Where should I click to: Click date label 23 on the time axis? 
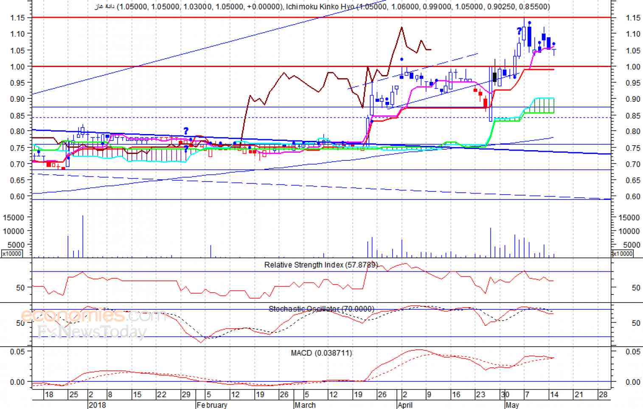pos(480,395)
